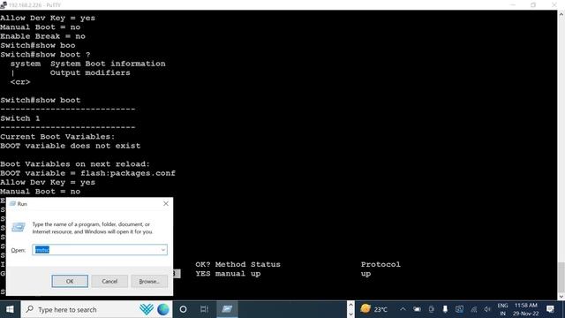Click the device tray icon beside the microphone
Viewport: 565px width, 318px height.
click(x=431, y=309)
